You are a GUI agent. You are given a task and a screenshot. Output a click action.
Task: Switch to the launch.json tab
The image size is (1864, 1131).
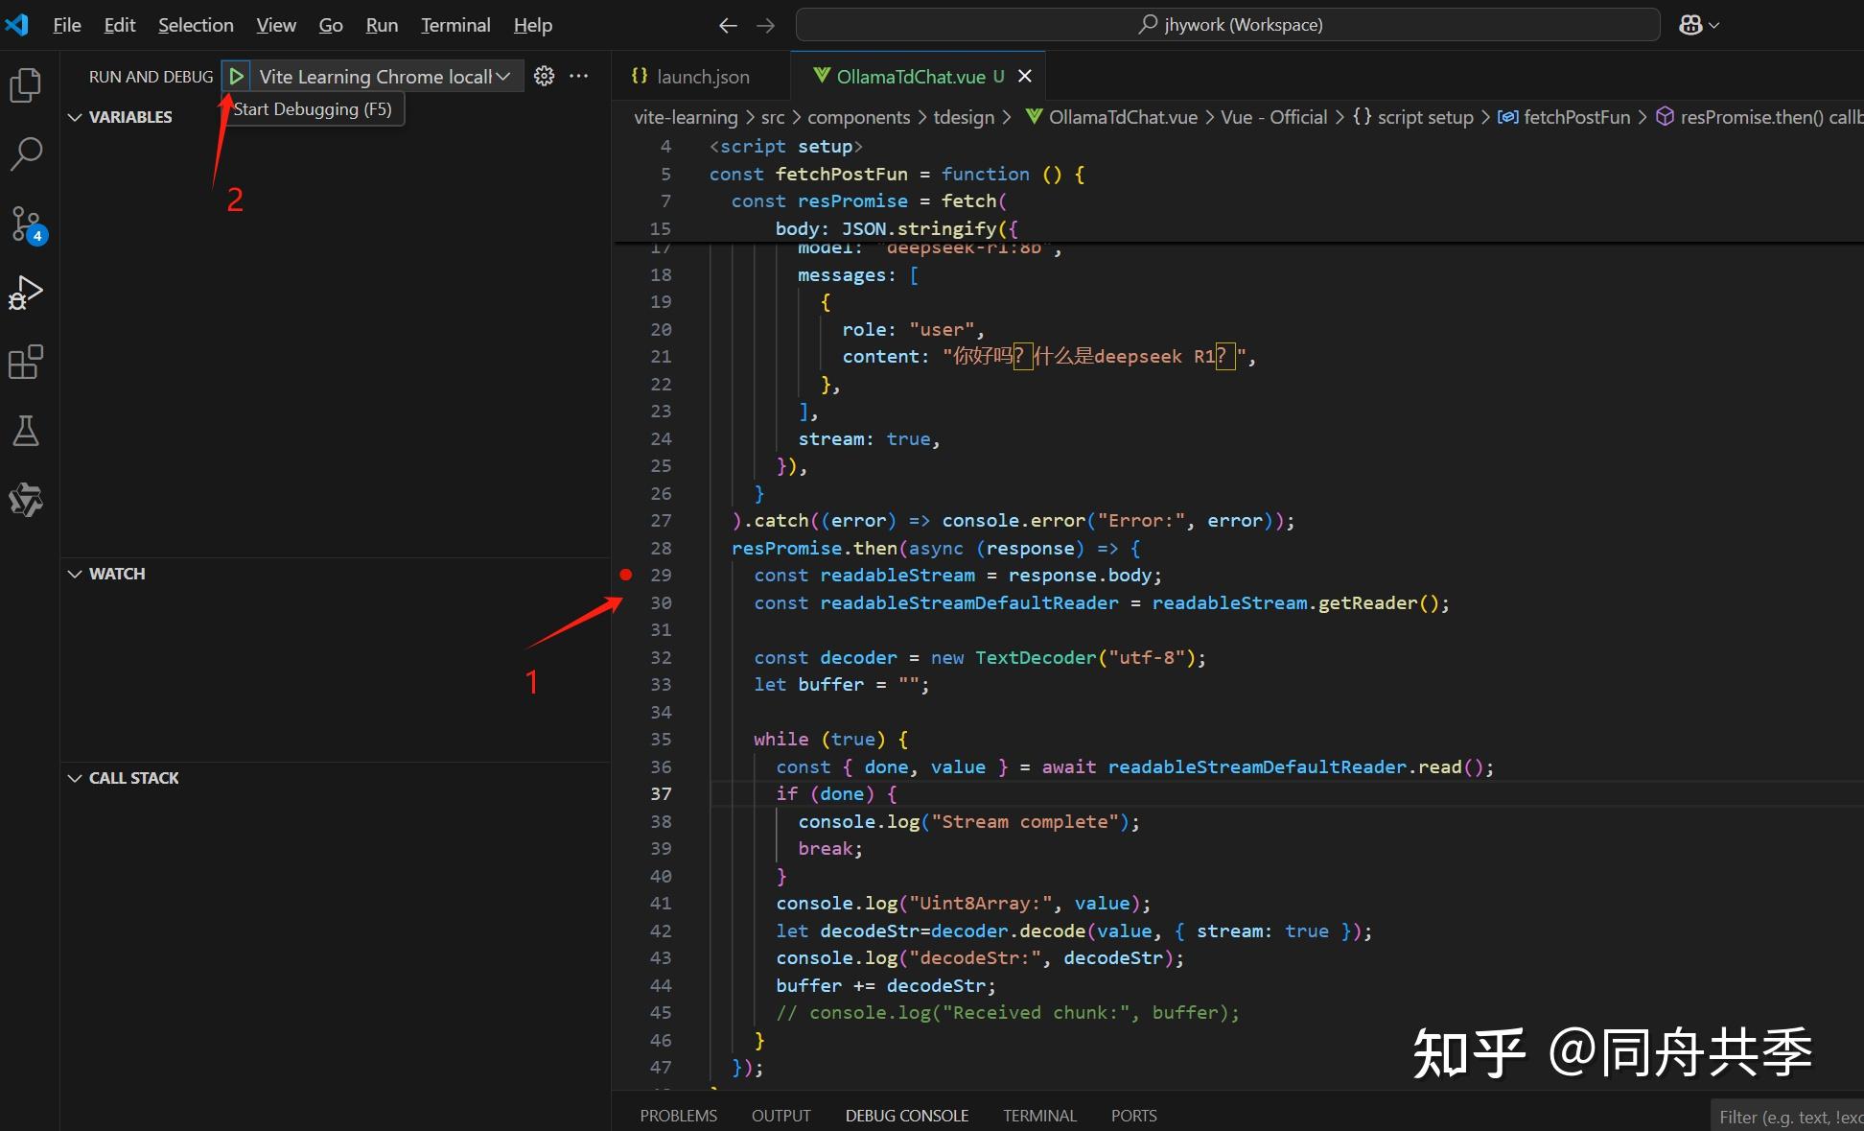pos(703,76)
